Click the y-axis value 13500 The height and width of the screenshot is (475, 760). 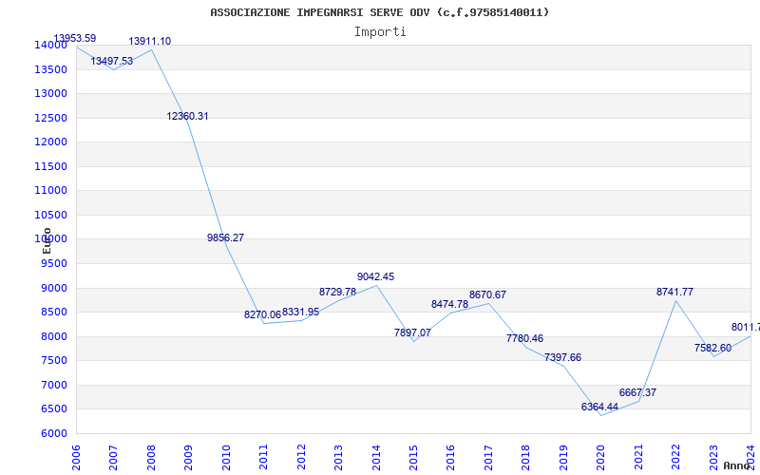click(x=50, y=69)
